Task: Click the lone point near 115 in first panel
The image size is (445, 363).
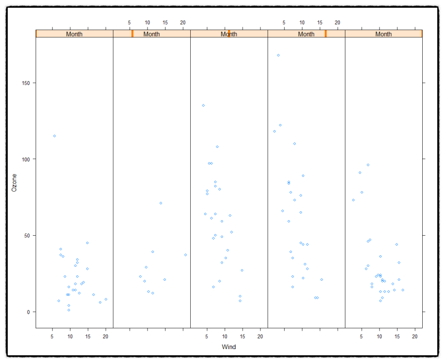Action: (x=54, y=135)
